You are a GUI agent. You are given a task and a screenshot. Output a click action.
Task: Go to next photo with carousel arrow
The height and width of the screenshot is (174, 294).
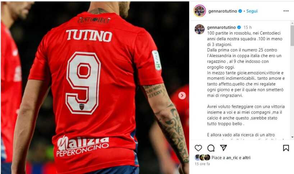point(182,95)
